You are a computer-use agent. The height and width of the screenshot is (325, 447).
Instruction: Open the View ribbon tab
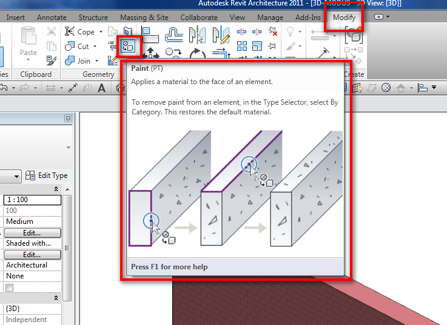(237, 18)
